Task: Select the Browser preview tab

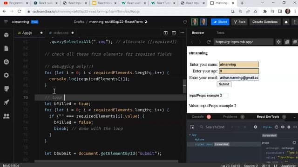Action: pos(198,33)
